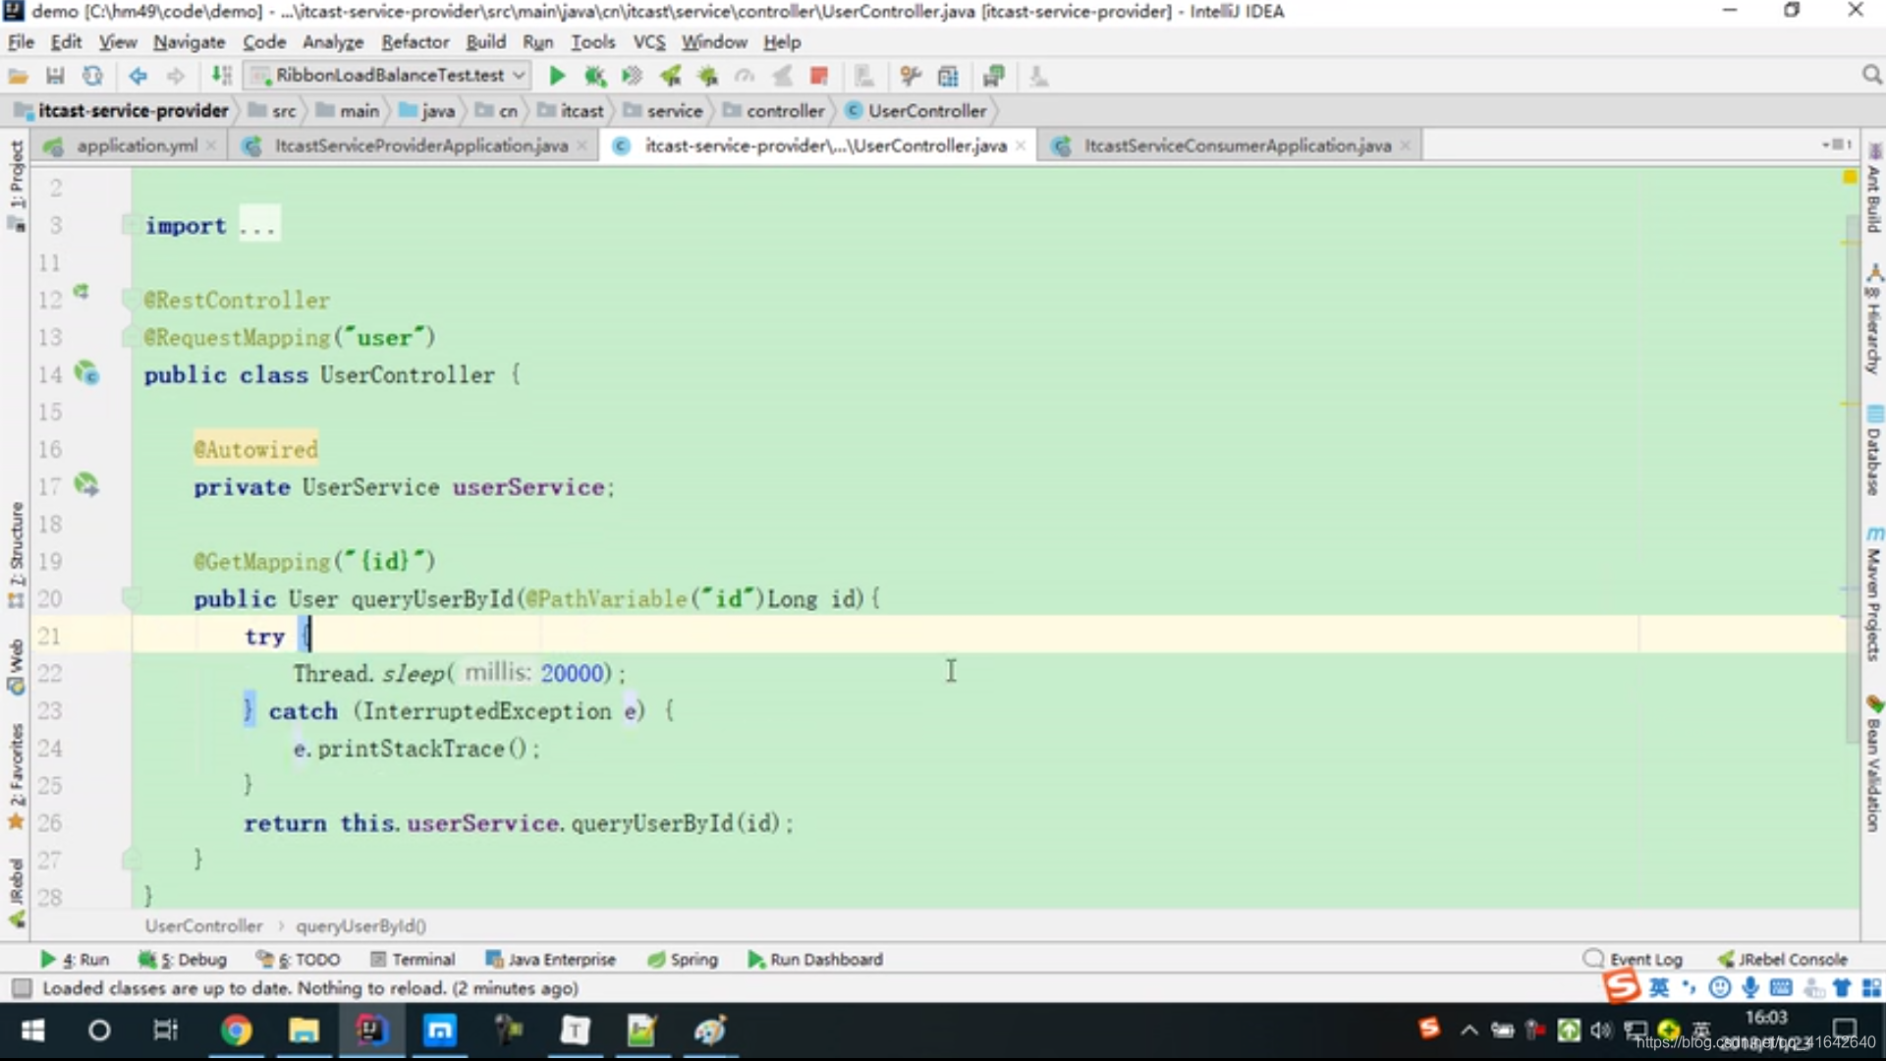1886x1061 pixels.
Task: Toggle the Maven Projects side panel
Action: [x=1874, y=594]
